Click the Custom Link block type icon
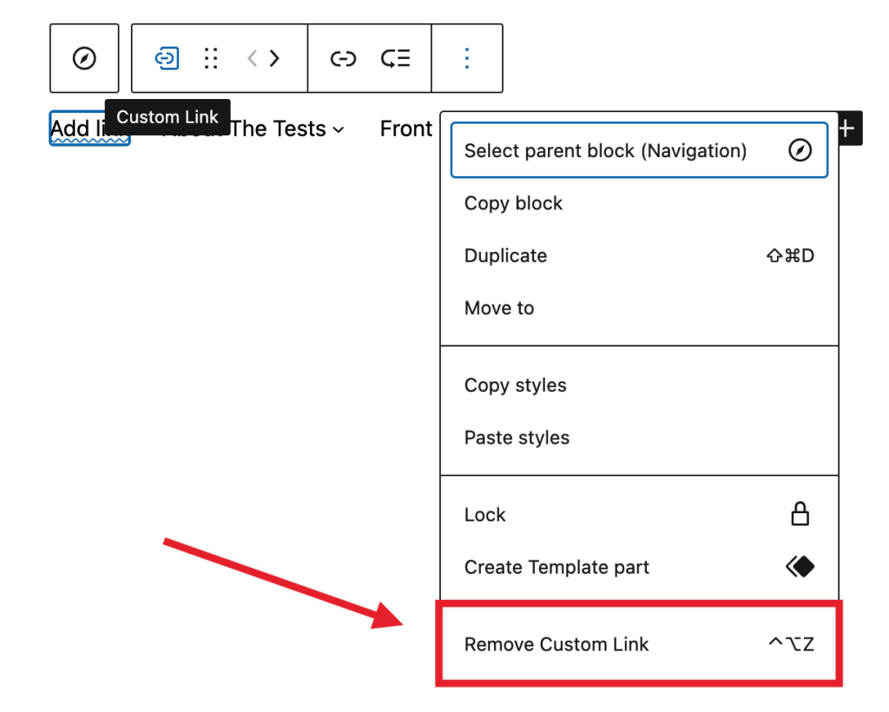The image size is (889, 712). pos(166,58)
